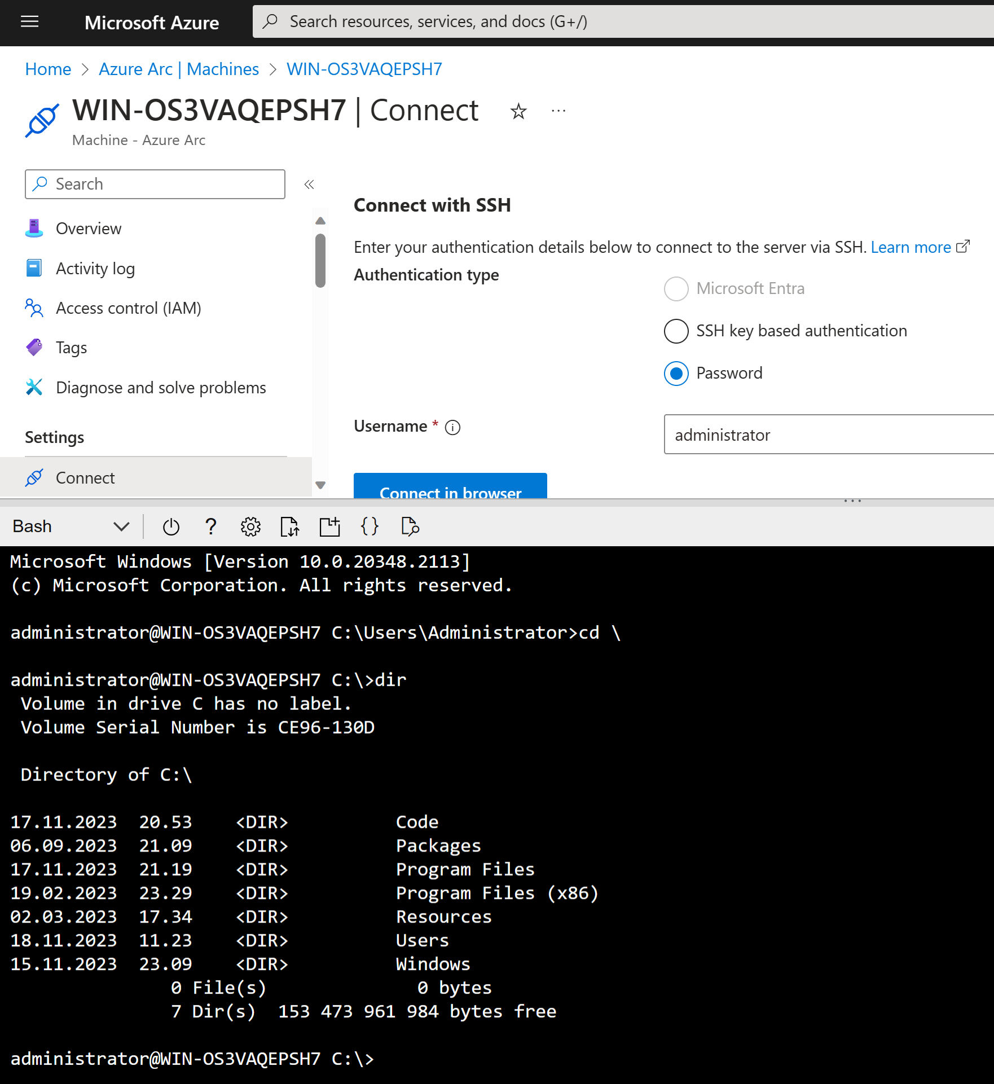994x1084 pixels.
Task: Open Cloud Shell settings gear
Action: [250, 527]
